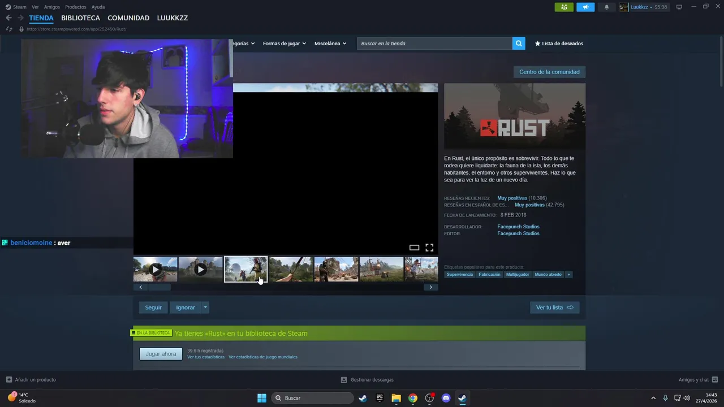Image resolution: width=724 pixels, height=407 pixels.
Task: Click the store search input field
Action: (x=434, y=44)
